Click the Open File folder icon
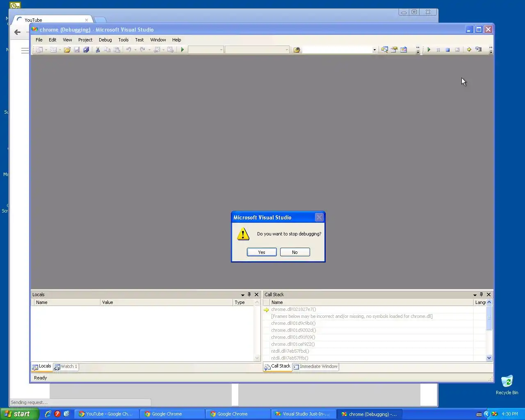The height and width of the screenshot is (420, 525). pos(67,50)
